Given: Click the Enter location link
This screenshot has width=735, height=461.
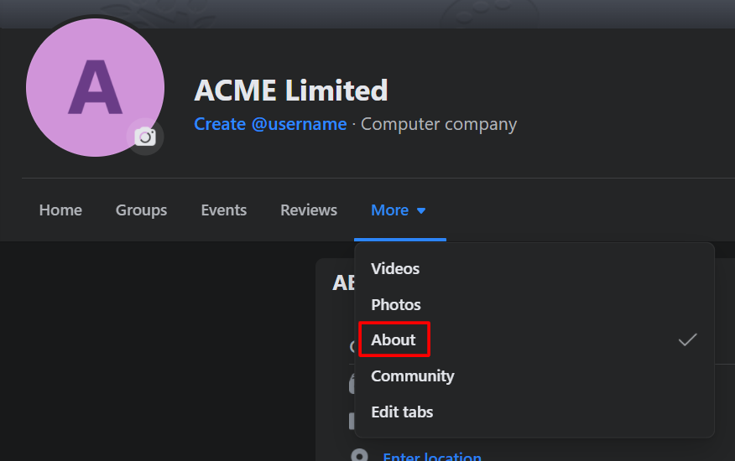Looking at the screenshot, I should click(x=432, y=456).
